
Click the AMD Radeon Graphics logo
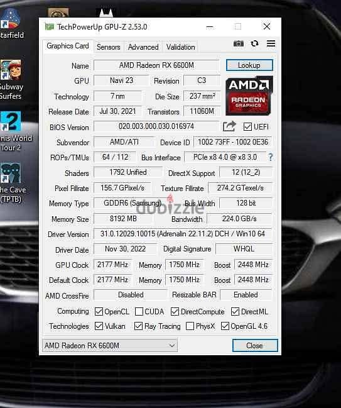click(249, 96)
